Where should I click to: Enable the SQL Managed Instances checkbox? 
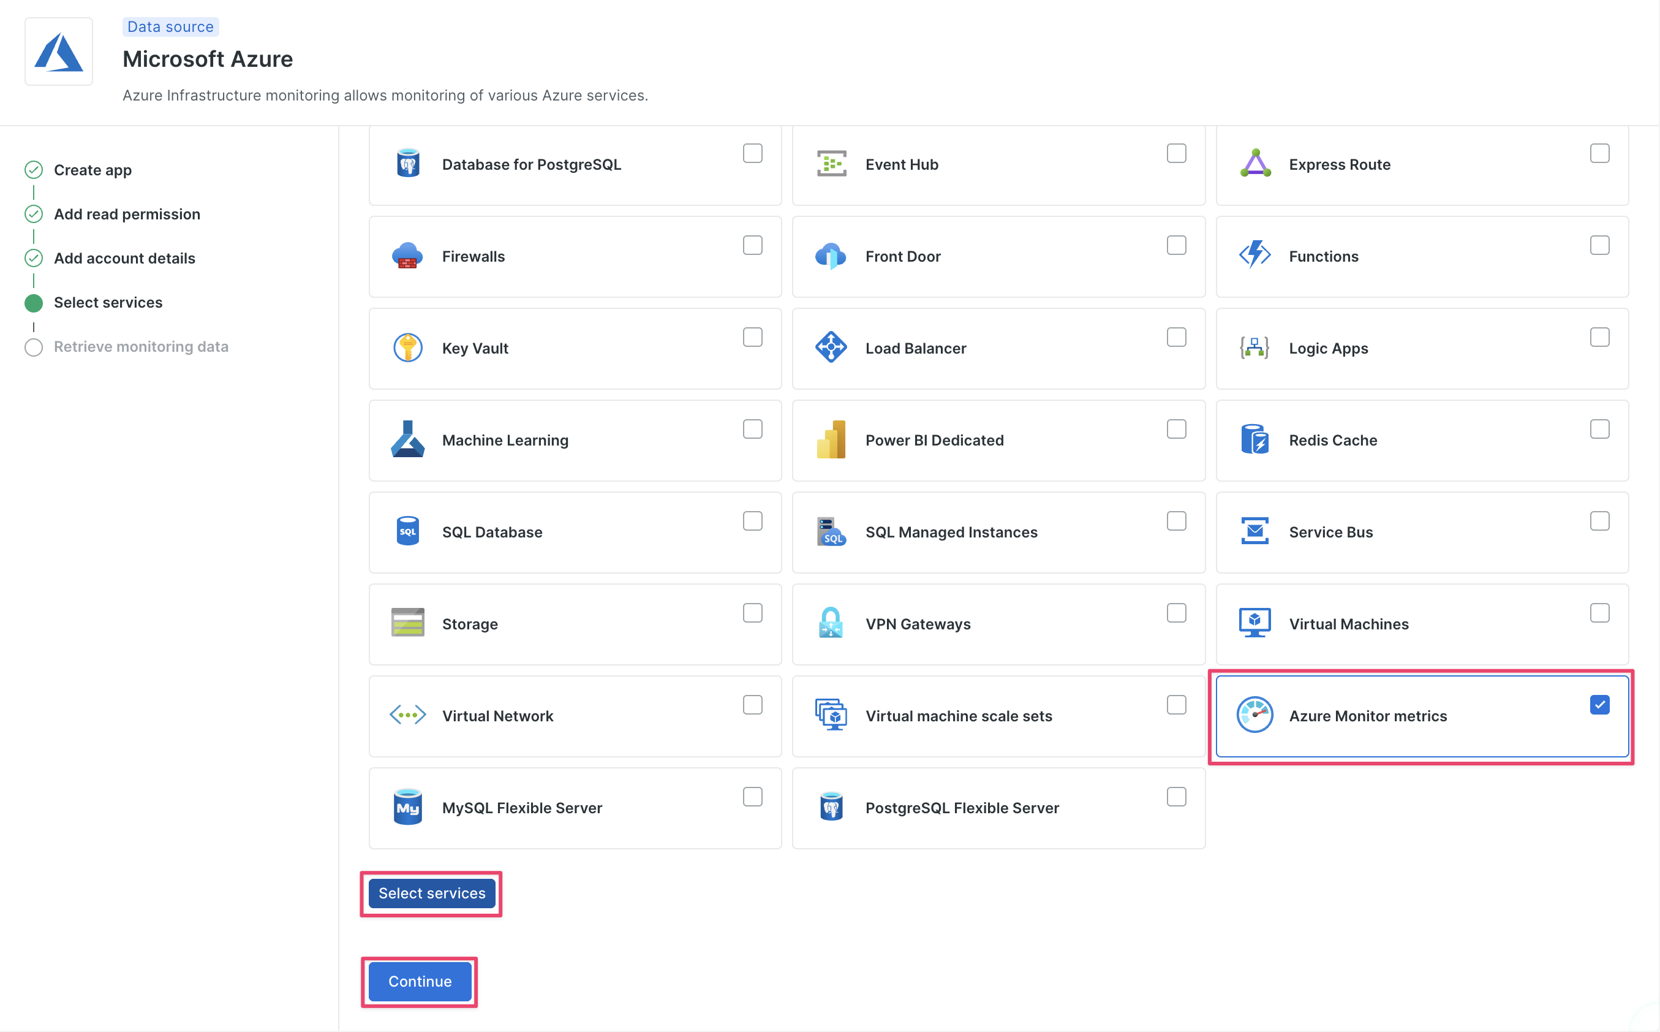coord(1177,521)
